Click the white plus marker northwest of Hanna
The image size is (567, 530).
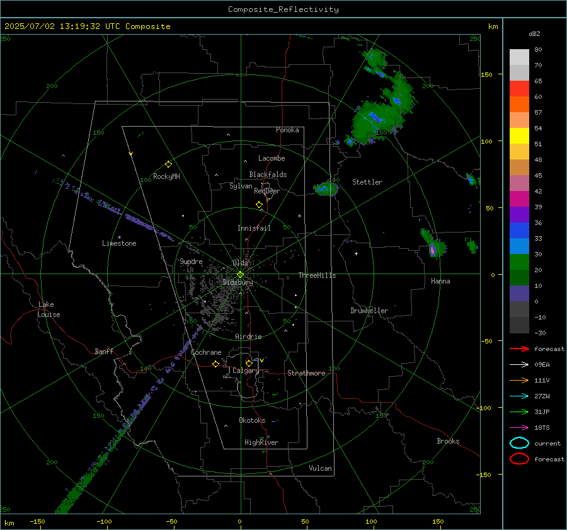pyautogui.click(x=356, y=253)
